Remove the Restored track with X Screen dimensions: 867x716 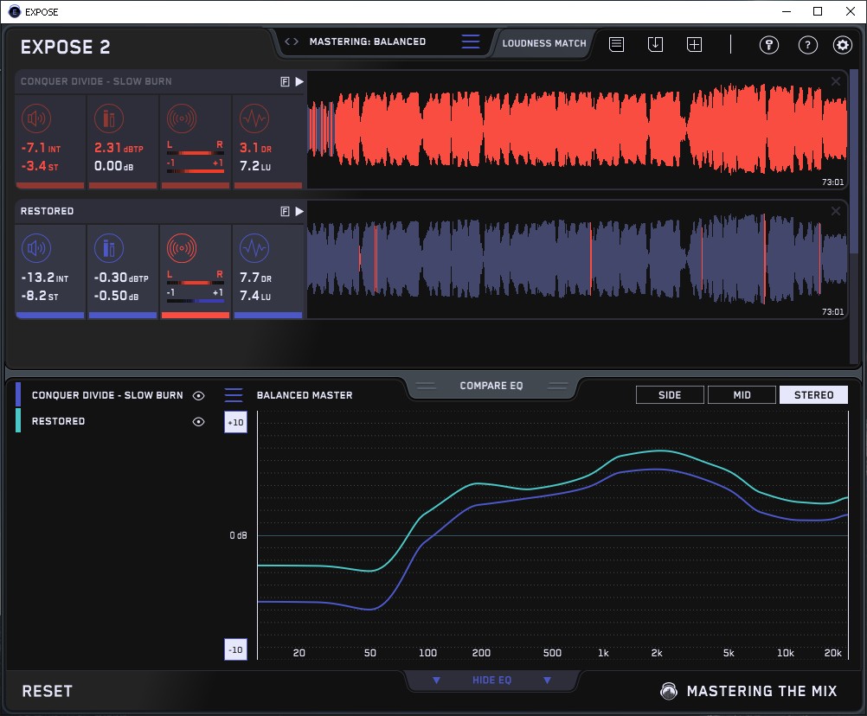(x=836, y=212)
